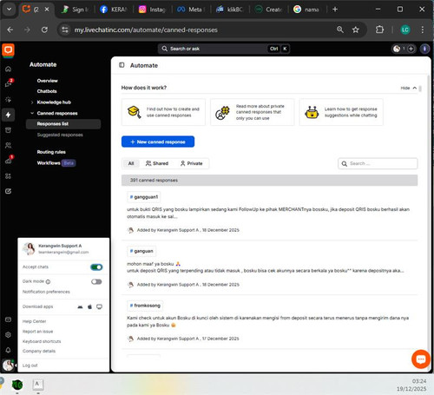This screenshot has height=395, width=434.
Task: Open Company details
Action: 39,352
